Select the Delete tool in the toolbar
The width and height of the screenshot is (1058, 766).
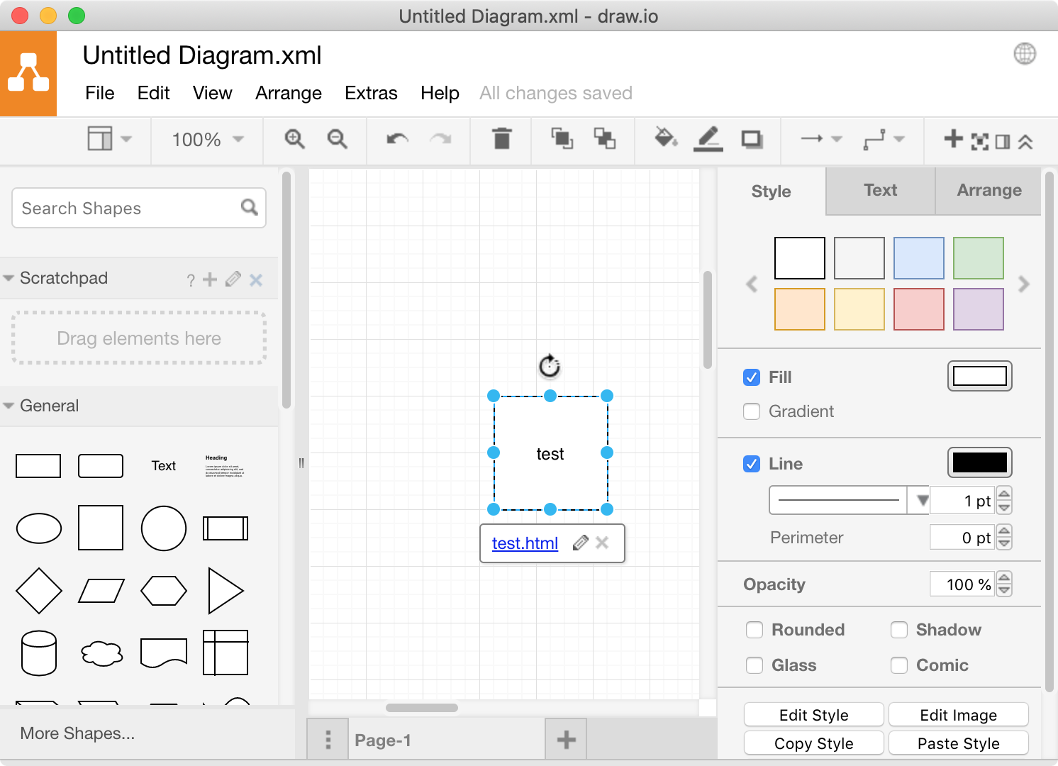503,140
